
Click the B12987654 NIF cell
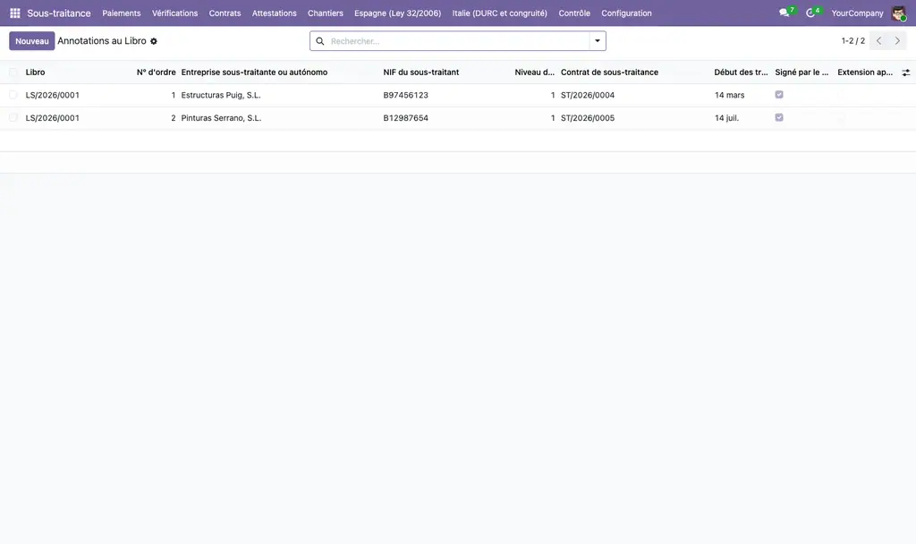tap(405, 118)
